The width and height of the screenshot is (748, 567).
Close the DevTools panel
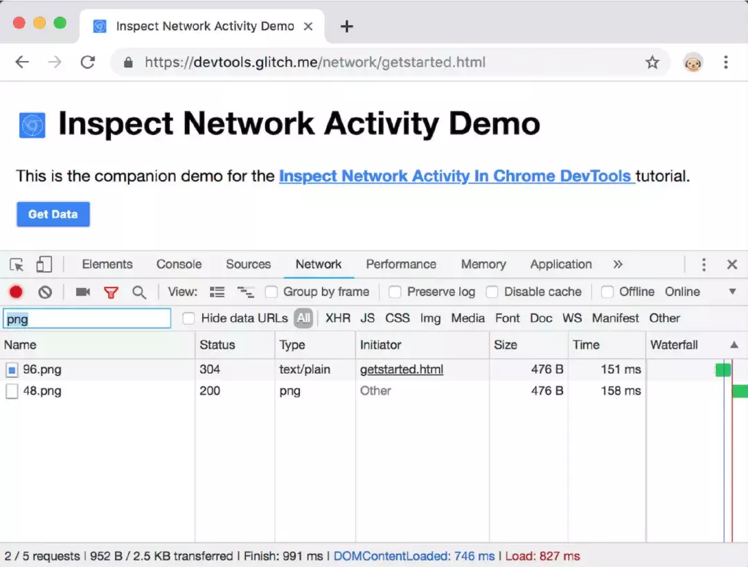coord(732,264)
